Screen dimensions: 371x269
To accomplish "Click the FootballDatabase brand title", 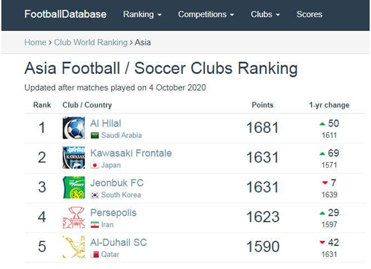I will click(65, 14).
